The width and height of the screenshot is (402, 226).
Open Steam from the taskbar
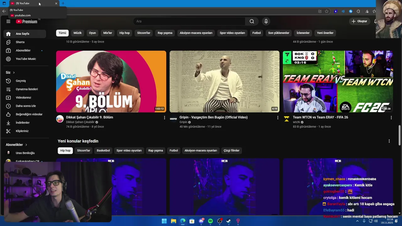click(x=229, y=221)
